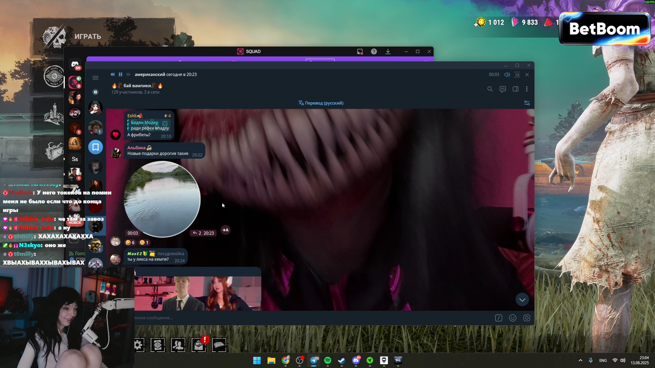The width and height of the screenshot is (655, 368).
Task: Play the round river video message
Action: pyautogui.click(x=162, y=199)
